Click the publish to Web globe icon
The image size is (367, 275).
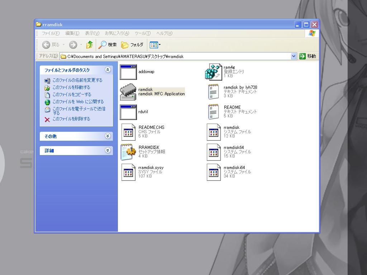click(47, 102)
